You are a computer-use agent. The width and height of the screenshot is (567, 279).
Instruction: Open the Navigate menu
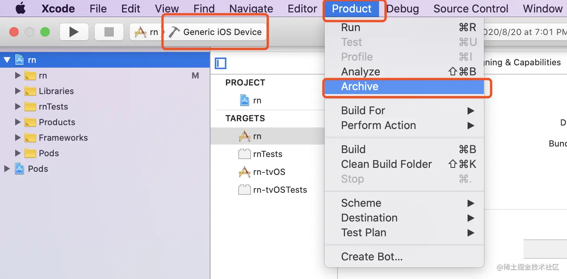[x=251, y=9]
